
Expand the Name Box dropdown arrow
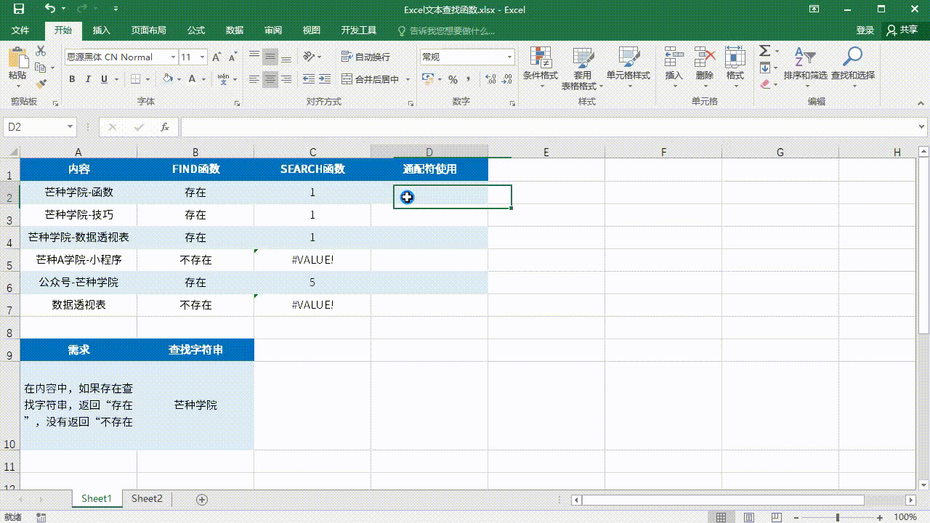tap(70, 127)
